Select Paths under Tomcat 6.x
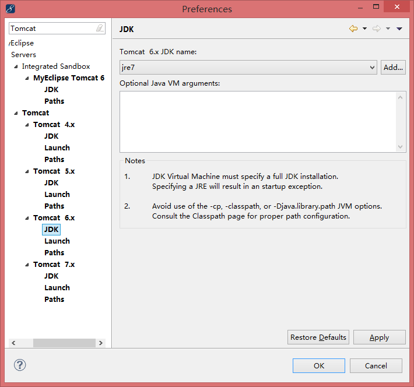This screenshot has height=387, width=414. (x=54, y=252)
